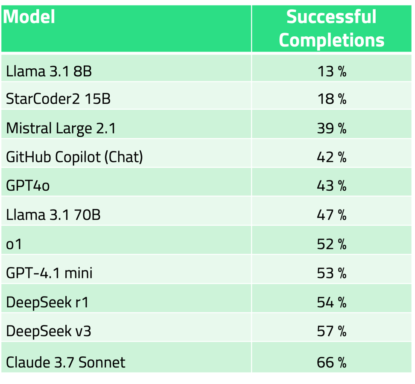Select the "Llama 3.1 70B" model cell
415x384 pixels.
[x=53, y=215]
